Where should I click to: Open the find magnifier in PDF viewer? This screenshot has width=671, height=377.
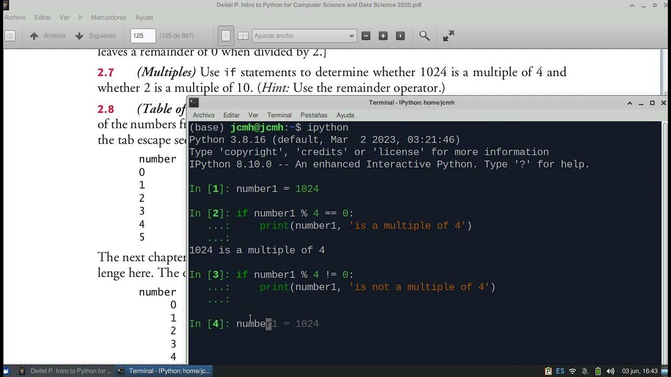[x=425, y=36]
